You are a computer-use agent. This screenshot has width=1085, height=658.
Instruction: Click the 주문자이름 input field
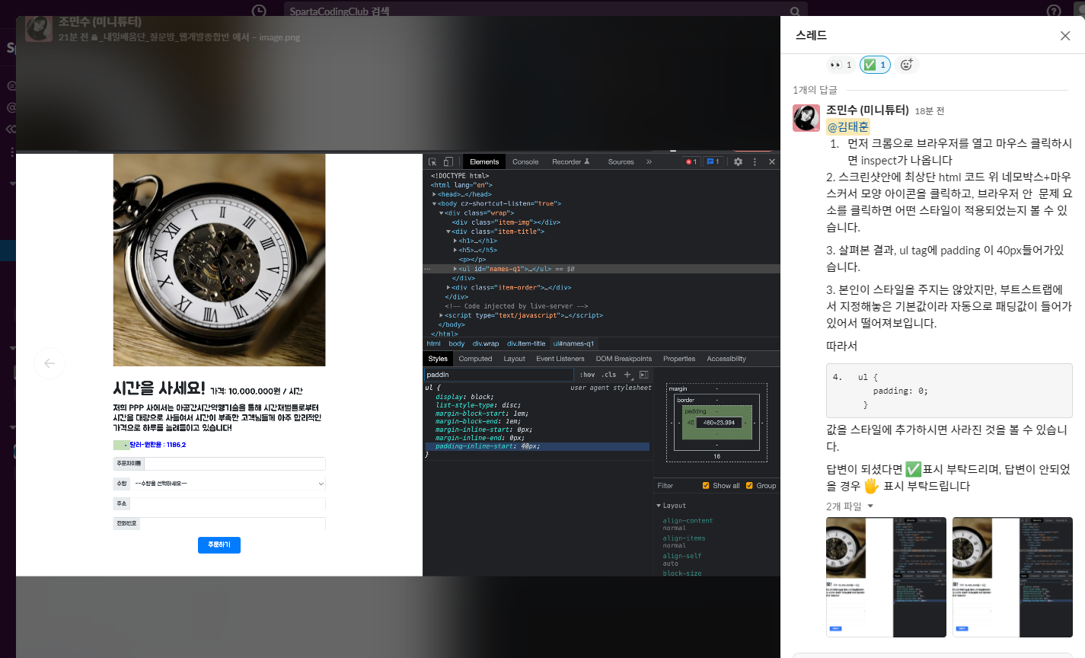(x=235, y=463)
